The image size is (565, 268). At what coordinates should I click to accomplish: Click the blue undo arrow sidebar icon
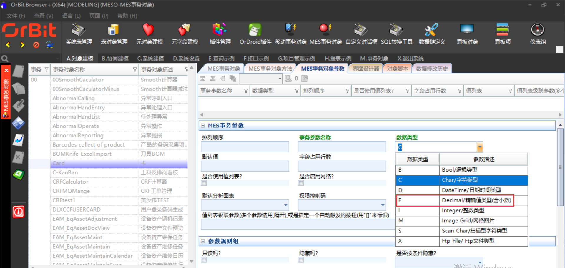point(18,140)
